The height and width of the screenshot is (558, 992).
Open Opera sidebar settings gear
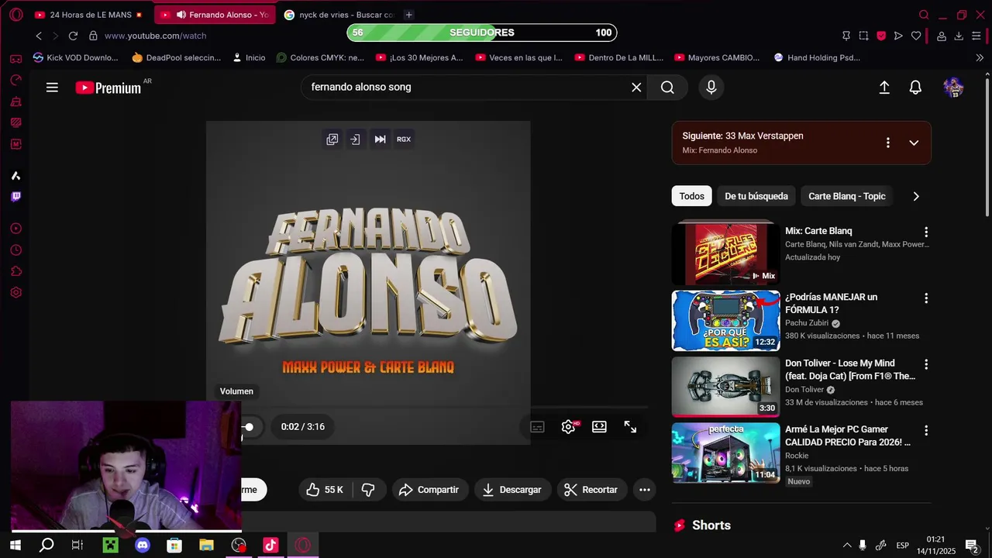(x=15, y=293)
